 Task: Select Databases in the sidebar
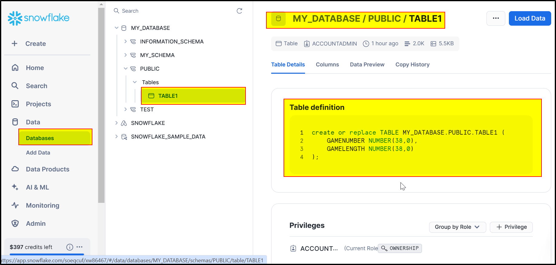[55, 138]
